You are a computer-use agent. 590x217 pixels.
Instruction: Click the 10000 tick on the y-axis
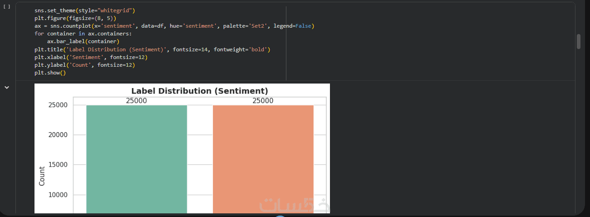[58, 195]
